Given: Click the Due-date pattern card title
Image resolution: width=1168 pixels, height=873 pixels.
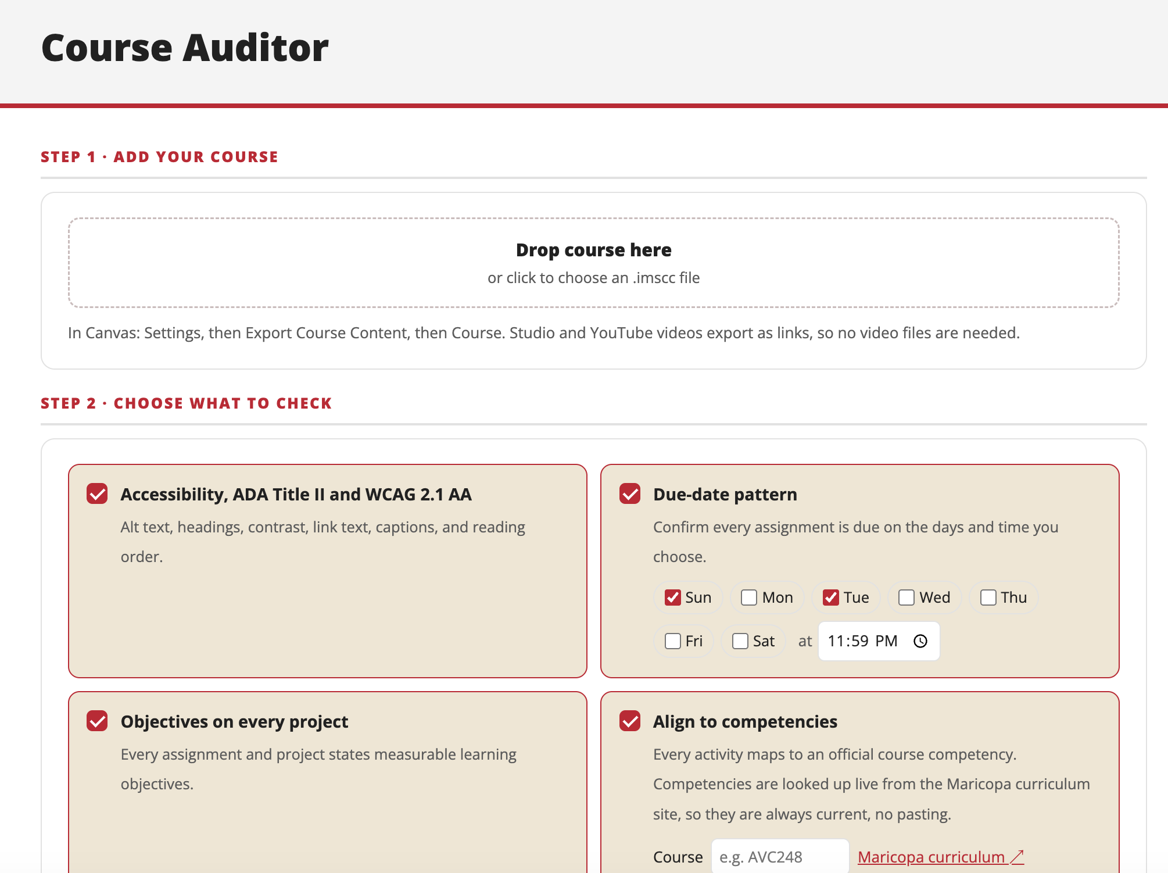Looking at the screenshot, I should [x=725, y=494].
